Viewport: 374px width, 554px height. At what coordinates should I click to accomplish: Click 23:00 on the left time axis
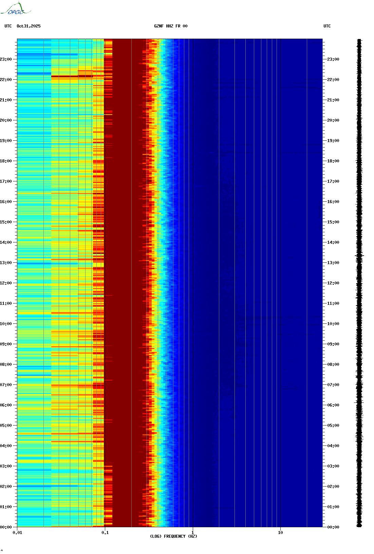click(x=6, y=59)
